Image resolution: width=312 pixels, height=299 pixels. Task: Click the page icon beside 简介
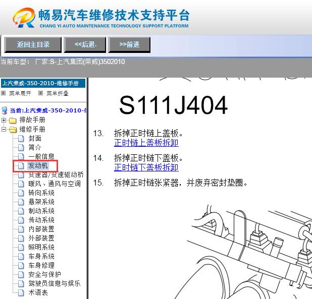point(21,148)
